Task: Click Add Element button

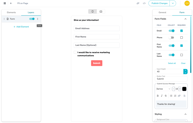Action: coord(21,27)
